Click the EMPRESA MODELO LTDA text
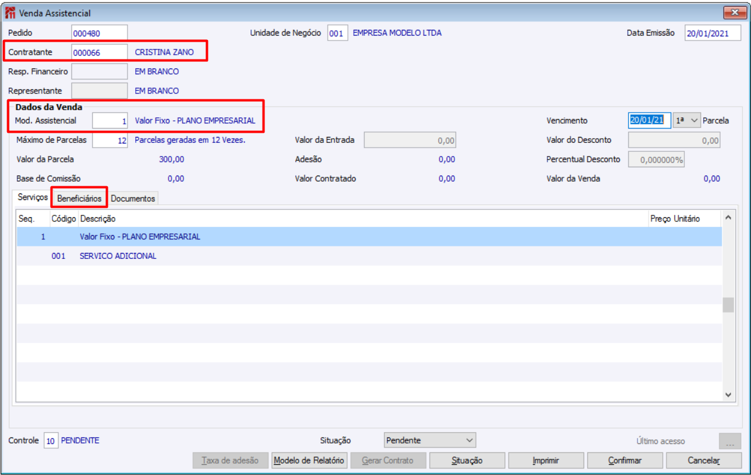 [x=397, y=33]
